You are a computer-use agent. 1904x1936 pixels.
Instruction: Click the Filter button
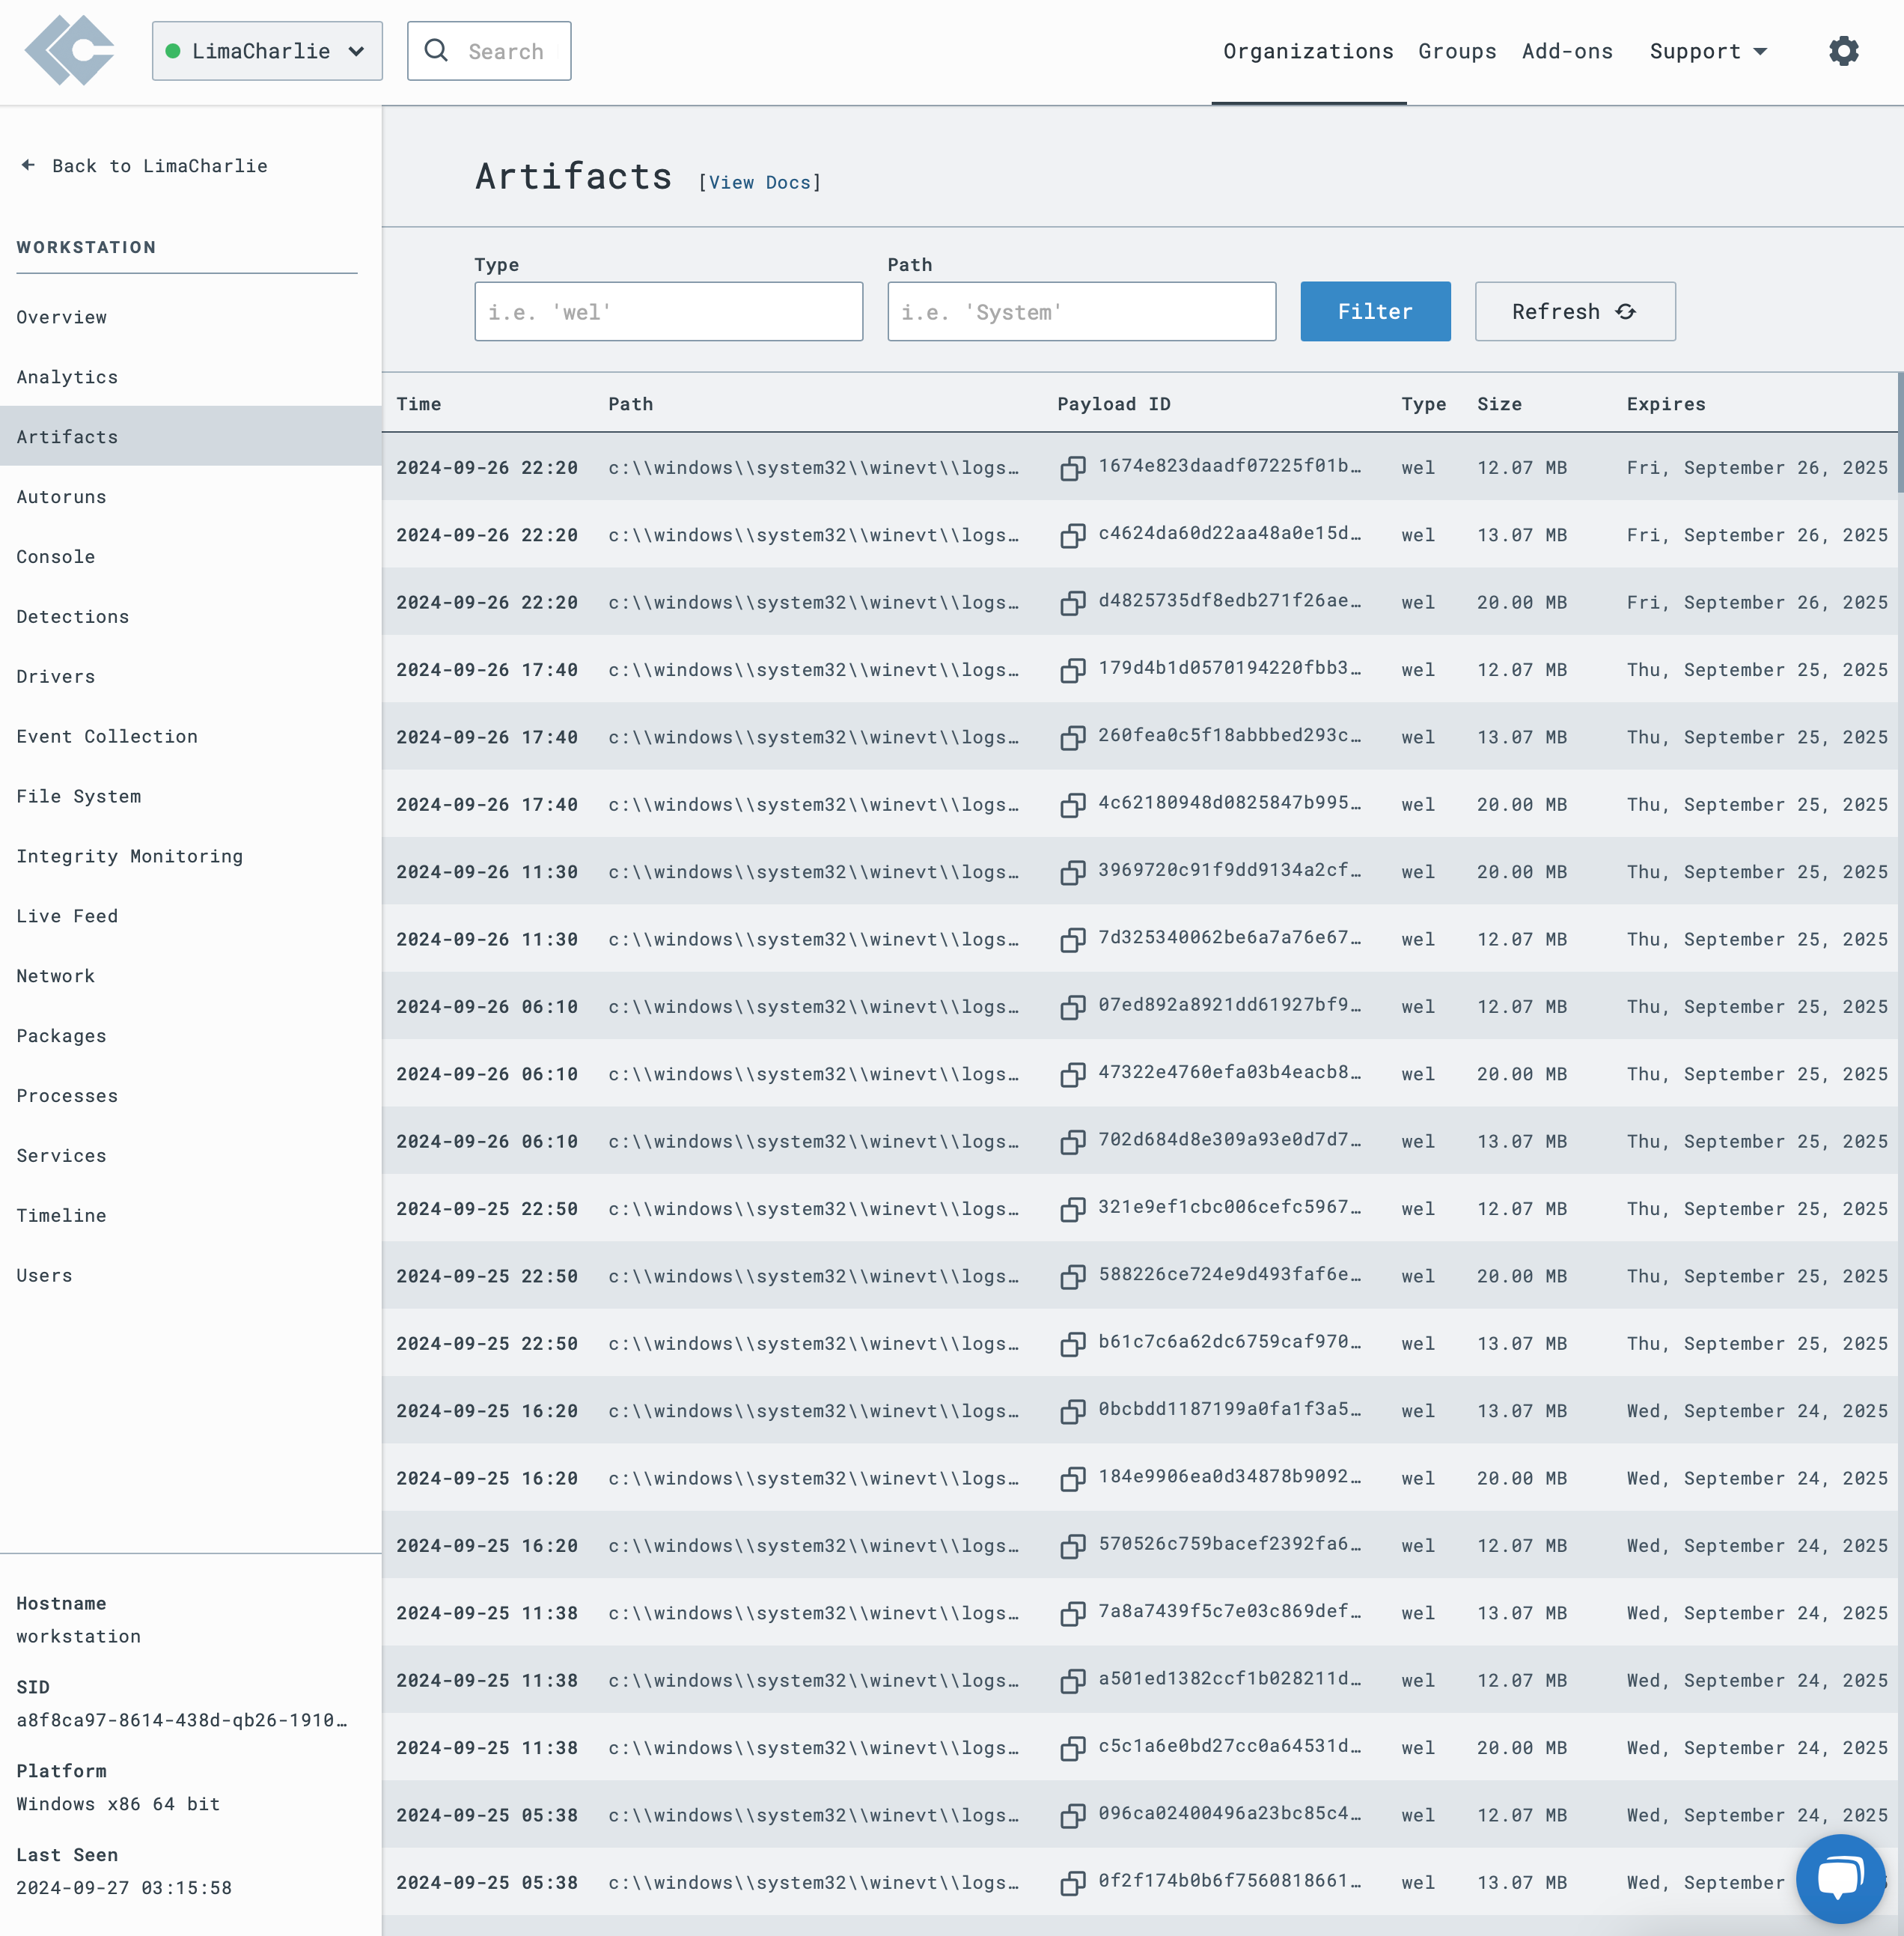(1375, 311)
